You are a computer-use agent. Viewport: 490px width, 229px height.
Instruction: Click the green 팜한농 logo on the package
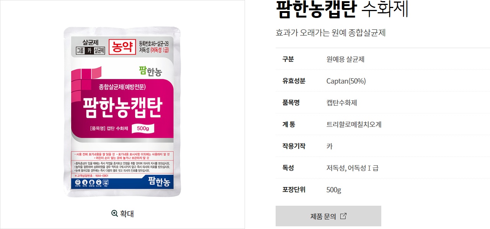[x=150, y=71]
